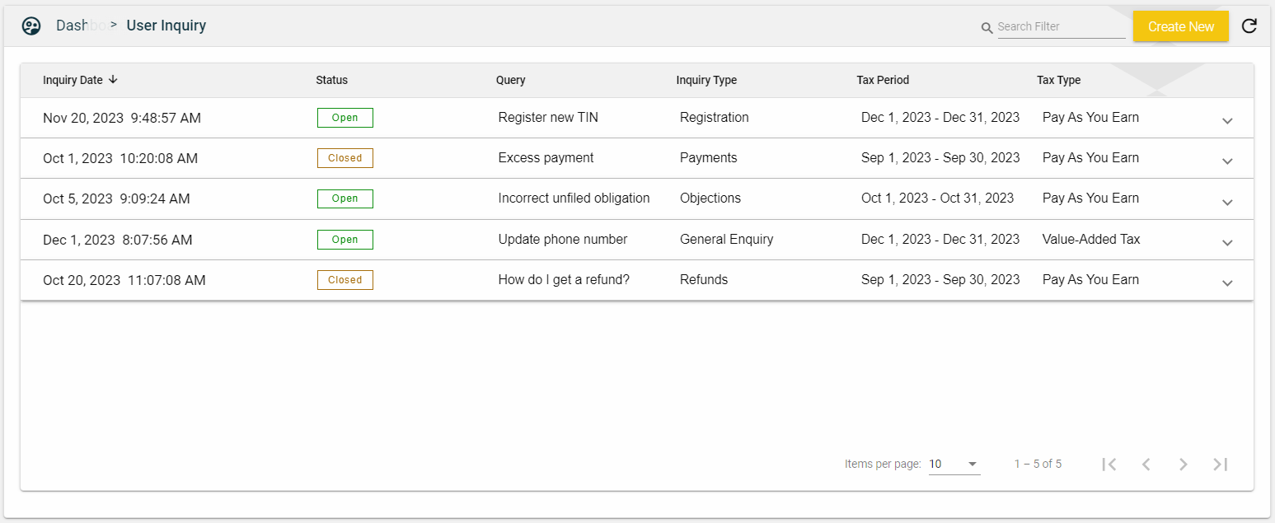Navigate to Dashboard breadcrumb link
Image resolution: width=1275 pixels, height=523 pixels.
click(x=81, y=26)
